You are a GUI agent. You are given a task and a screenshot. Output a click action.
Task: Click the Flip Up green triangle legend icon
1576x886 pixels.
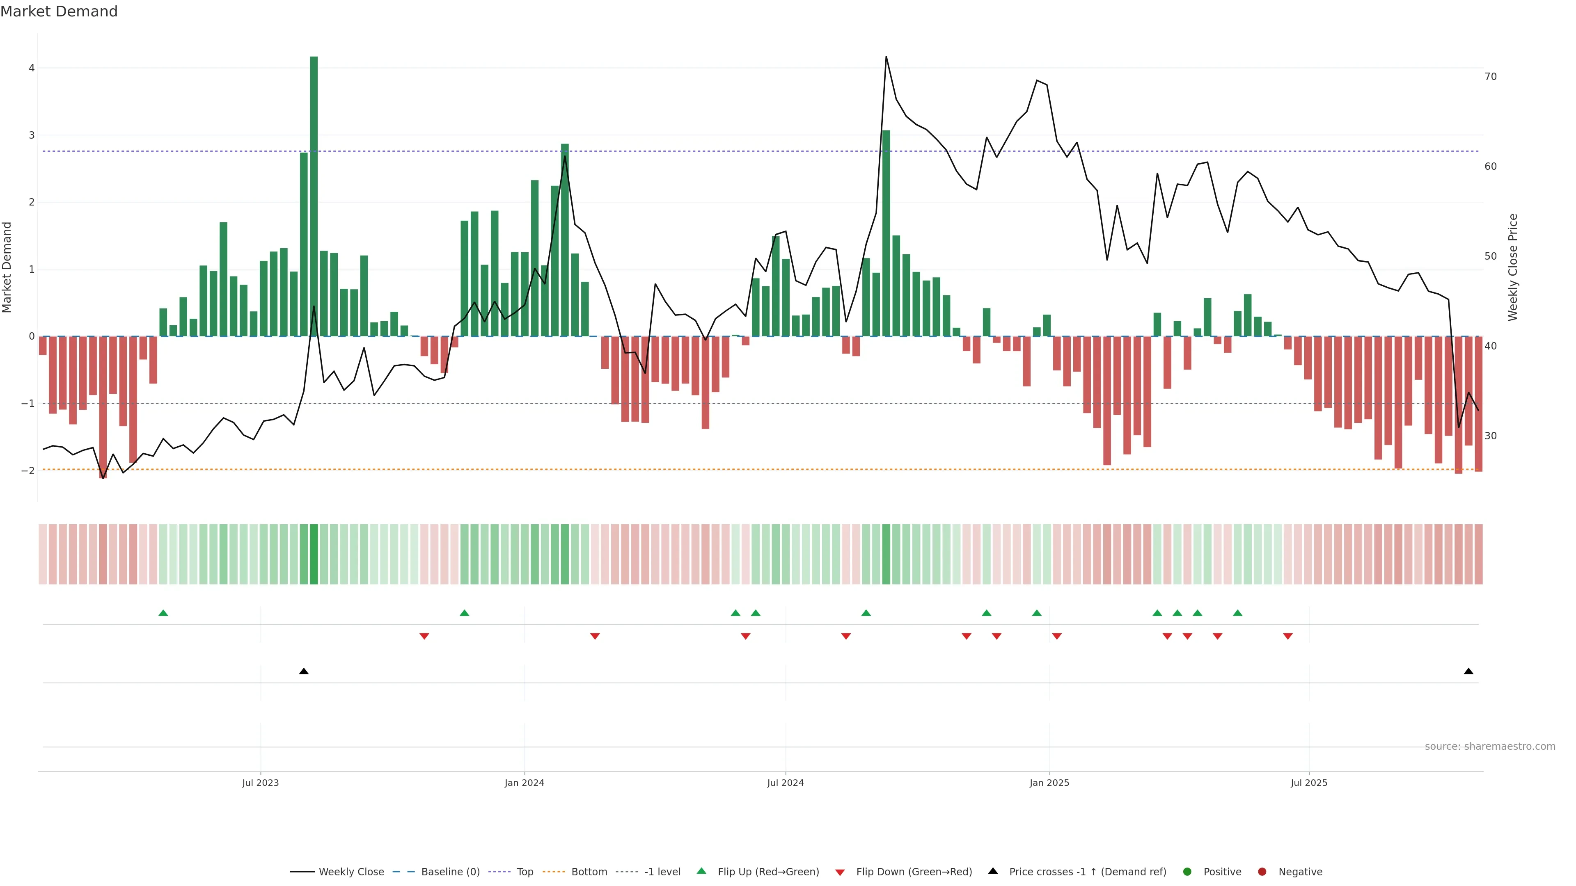[x=701, y=871]
